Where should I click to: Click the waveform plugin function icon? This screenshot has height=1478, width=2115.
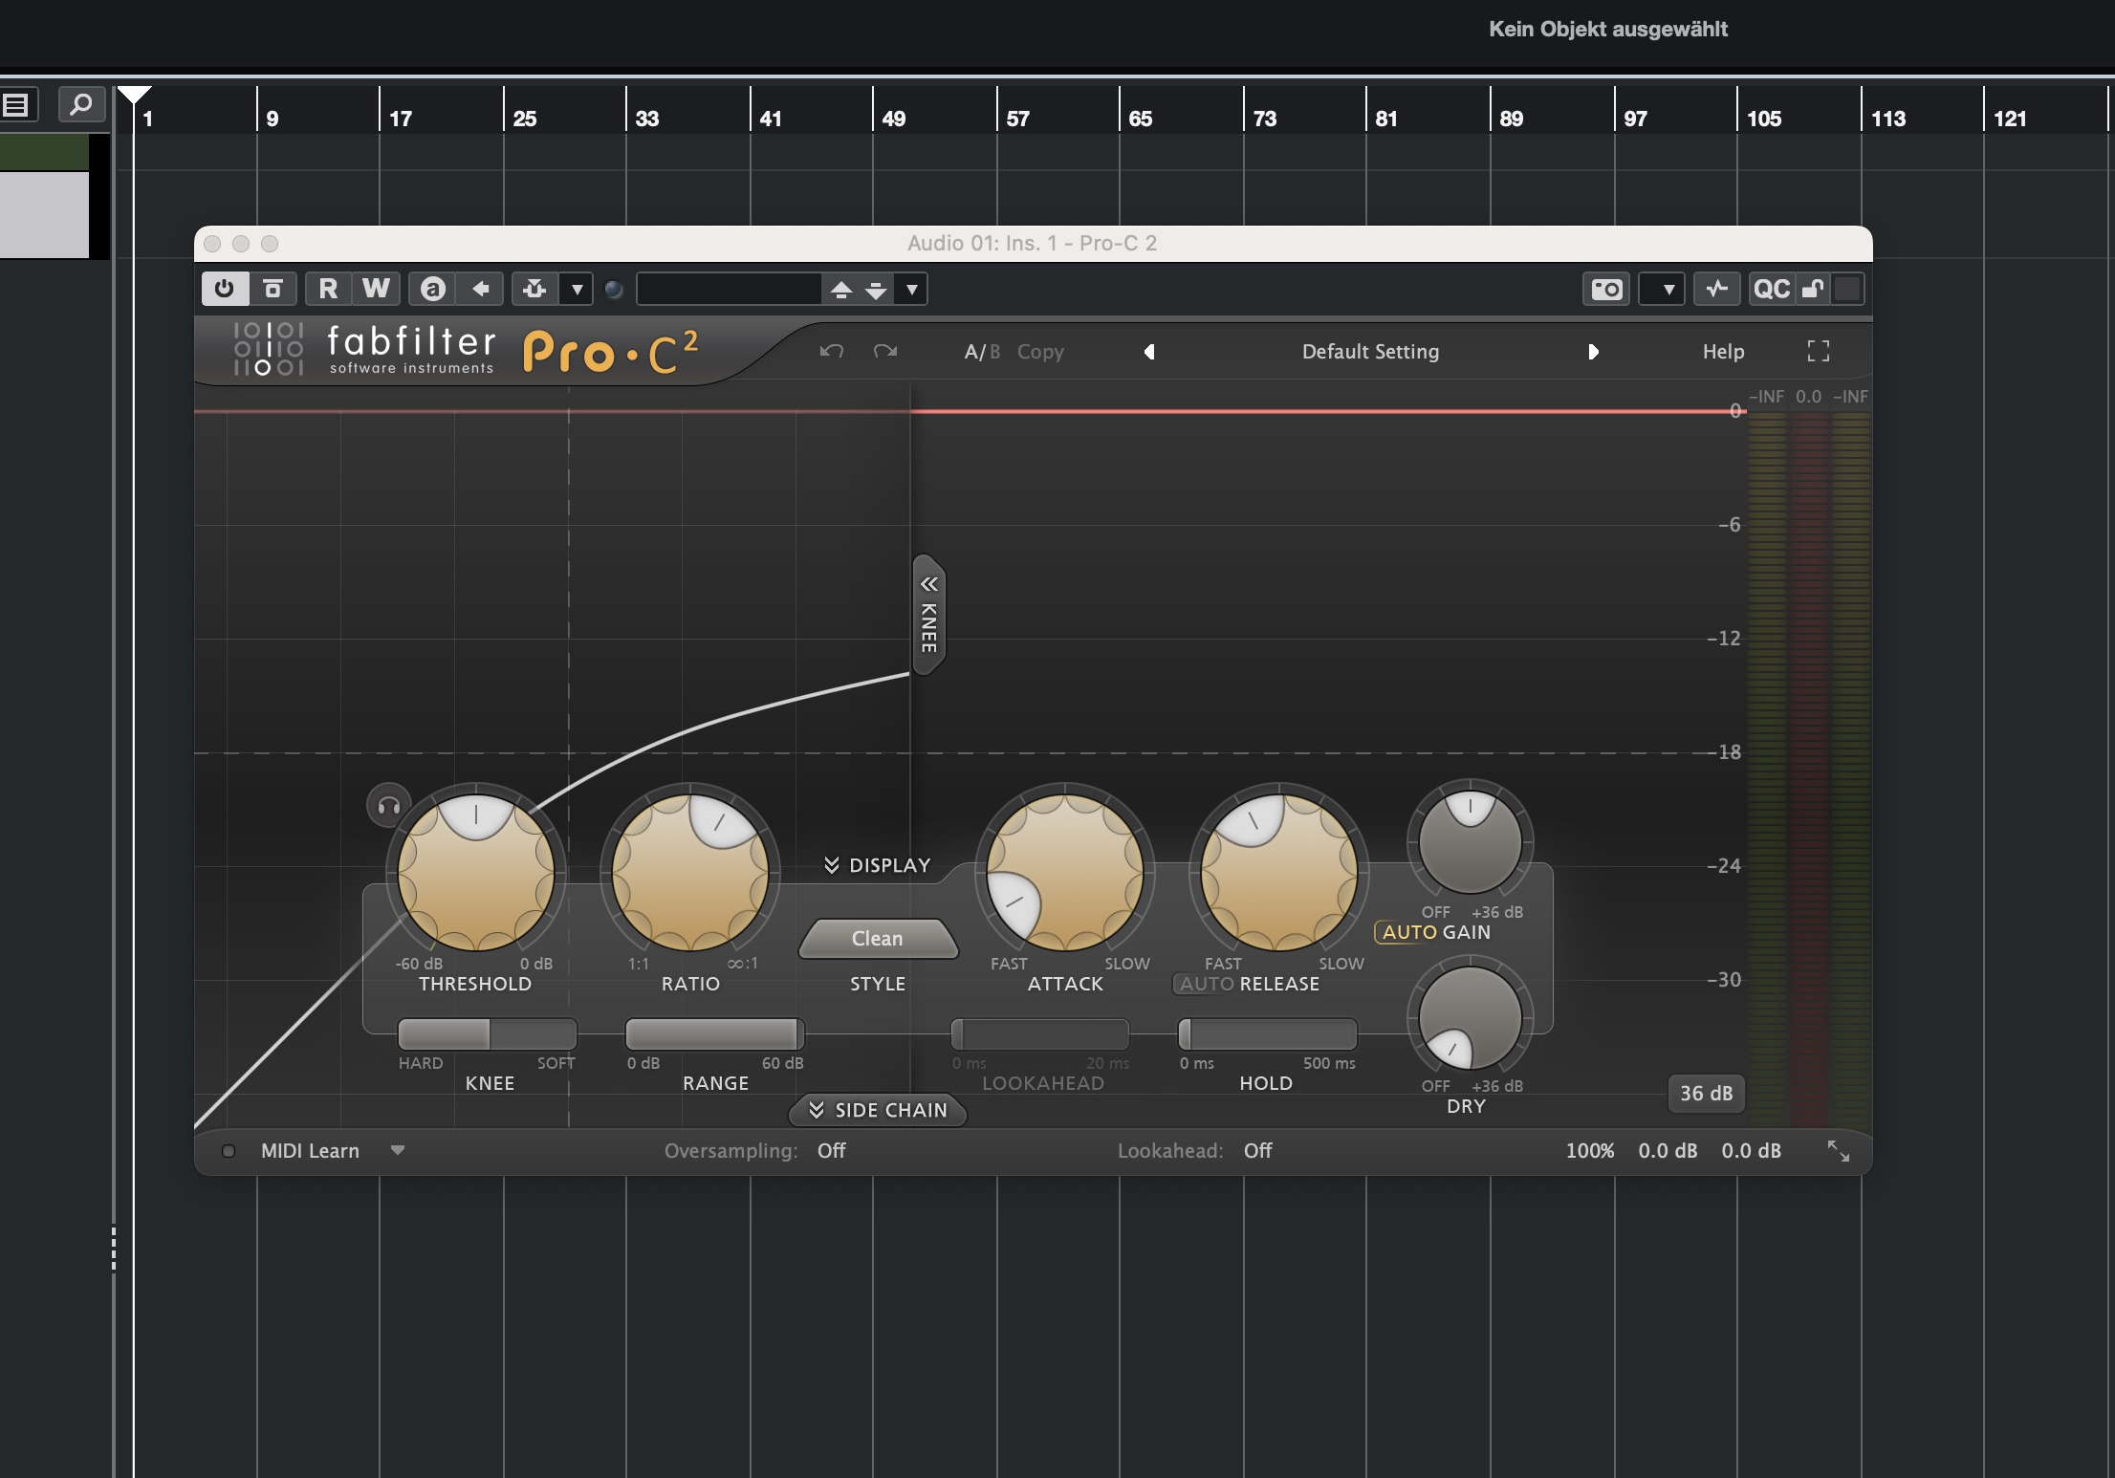point(1717,289)
